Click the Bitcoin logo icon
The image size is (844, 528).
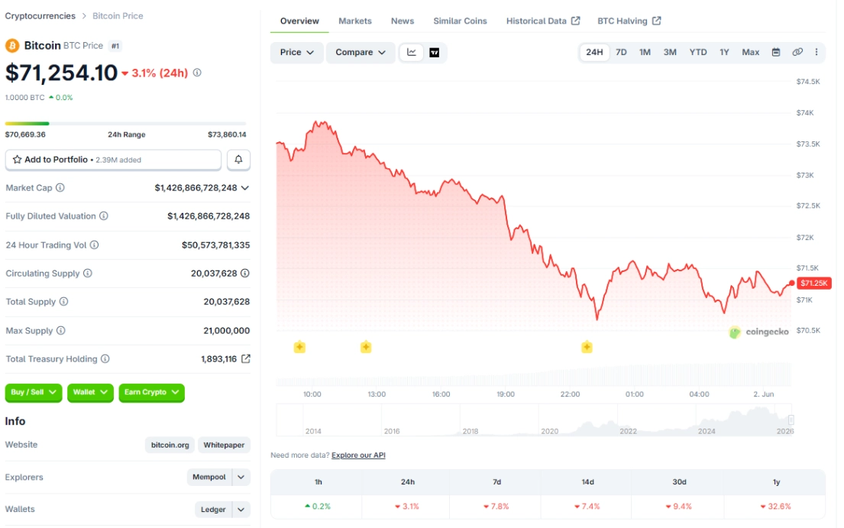point(12,46)
